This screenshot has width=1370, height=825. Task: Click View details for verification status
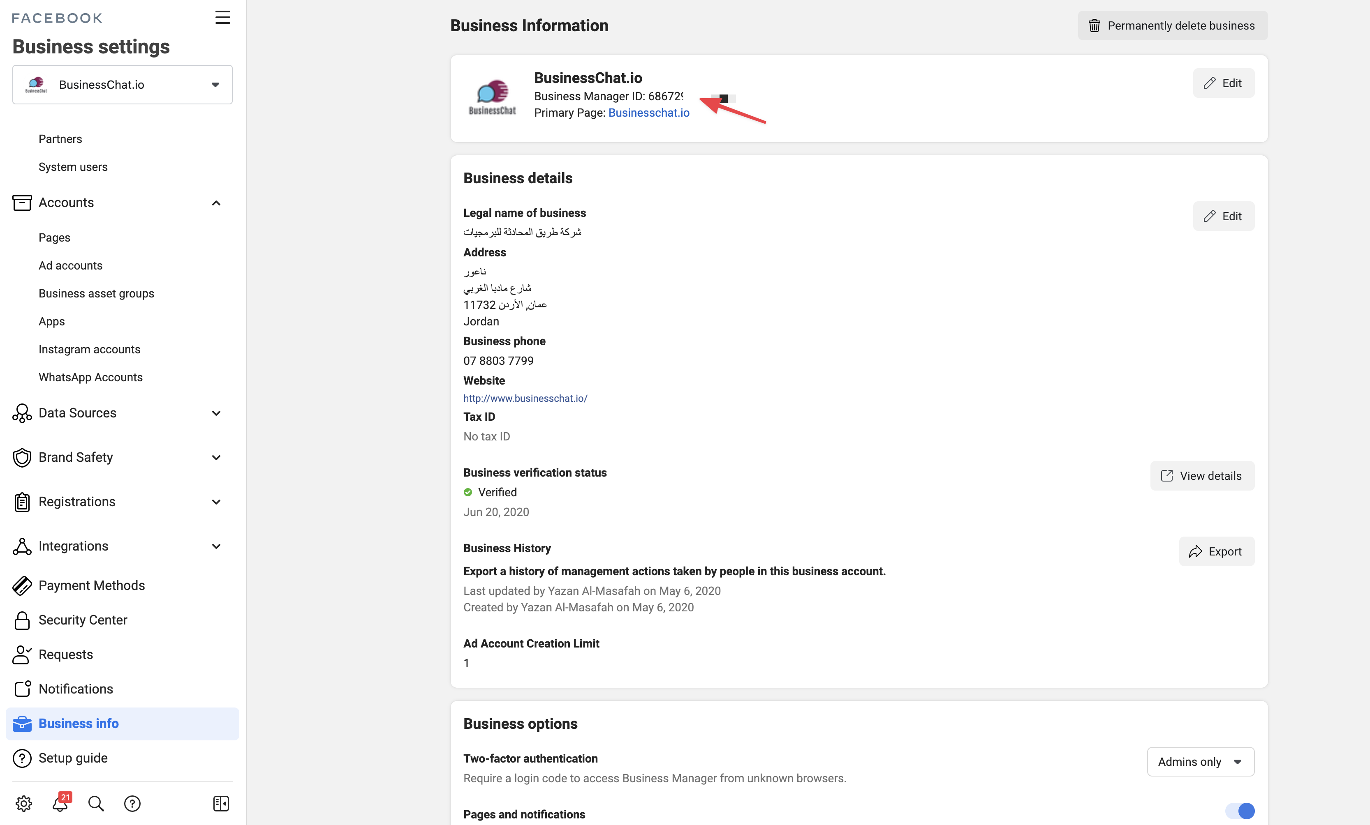[1202, 476]
